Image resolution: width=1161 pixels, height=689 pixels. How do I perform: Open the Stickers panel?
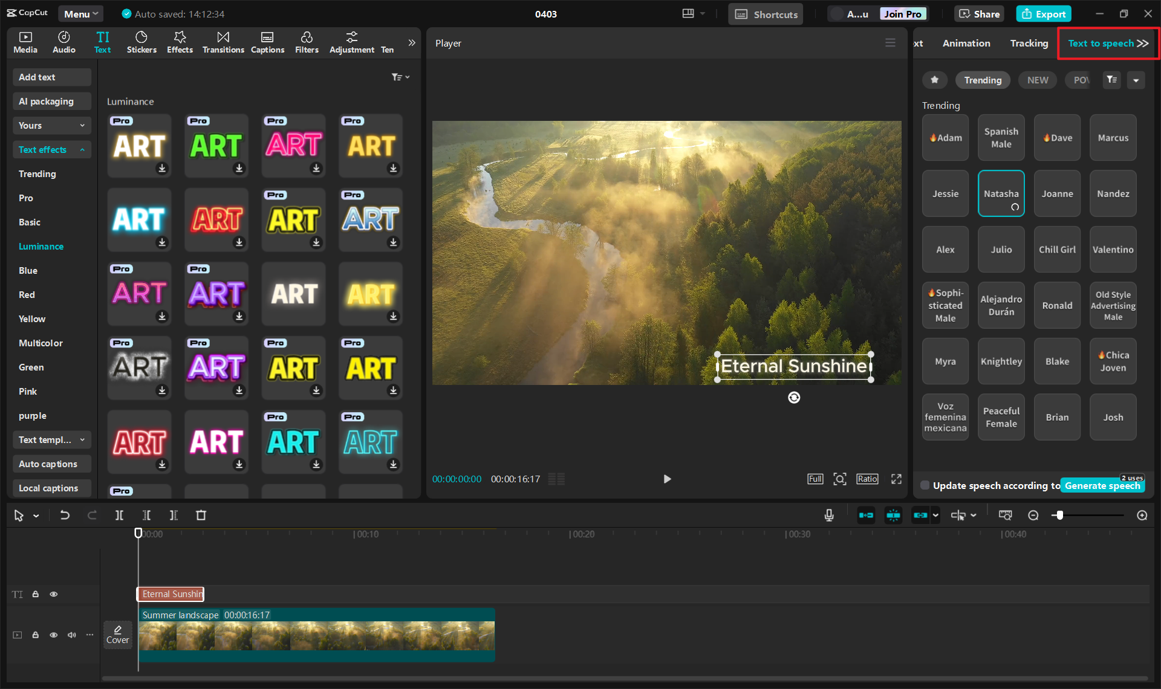pyautogui.click(x=141, y=42)
